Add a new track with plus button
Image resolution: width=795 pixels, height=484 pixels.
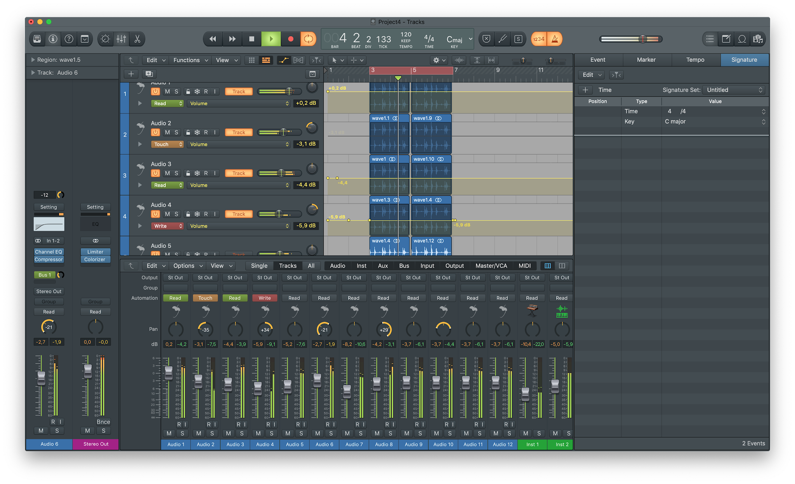[x=131, y=74]
